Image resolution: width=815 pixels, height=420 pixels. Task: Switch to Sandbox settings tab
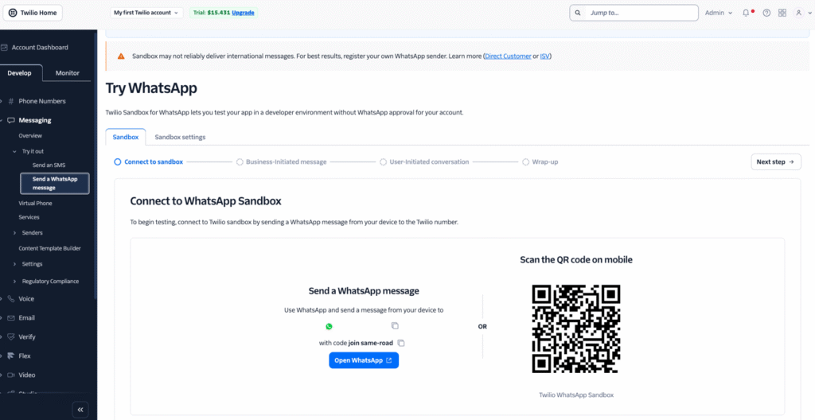pos(180,138)
